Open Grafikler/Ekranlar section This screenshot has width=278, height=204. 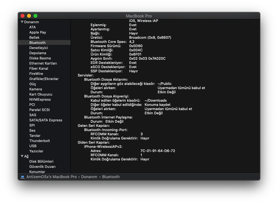point(44,79)
